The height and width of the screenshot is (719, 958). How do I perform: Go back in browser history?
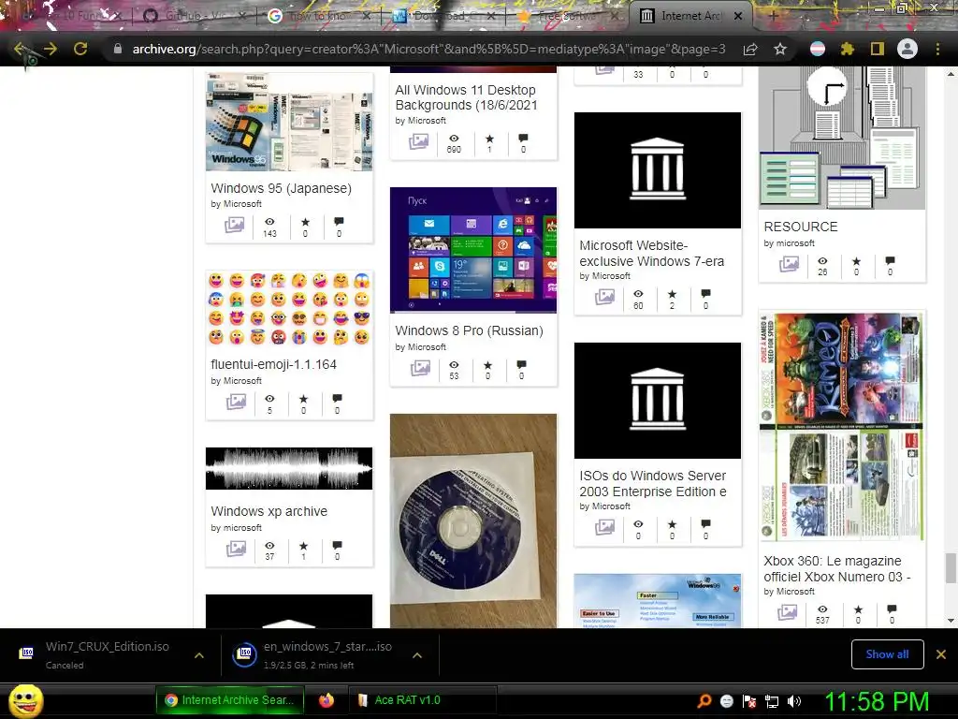coord(19,49)
